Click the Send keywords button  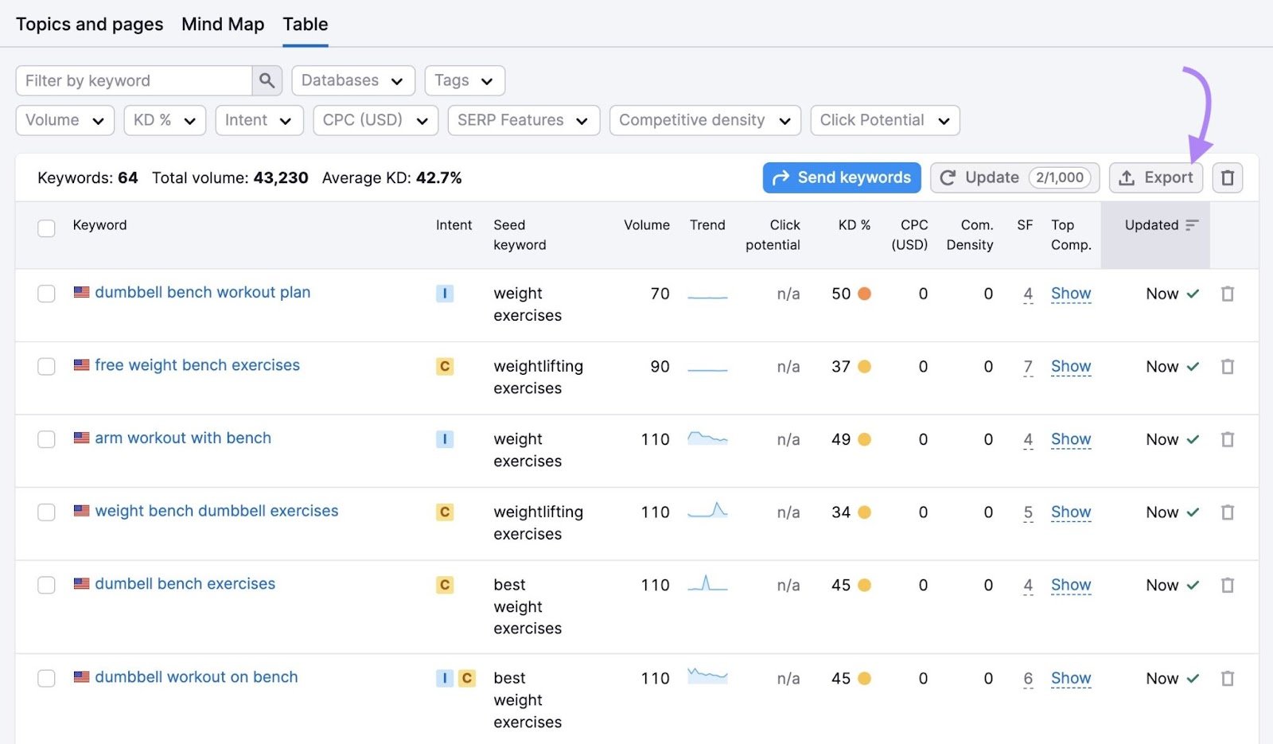pyautogui.click(x=841, y=177)
